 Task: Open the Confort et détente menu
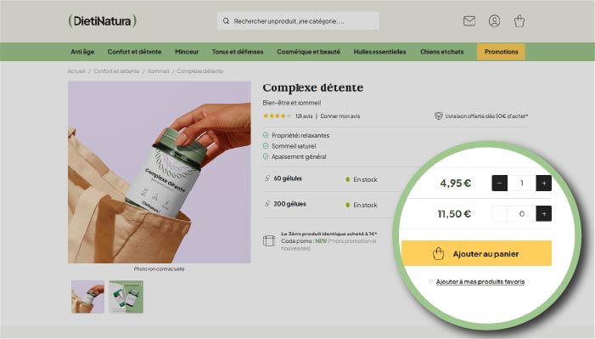(x=134, y=52)
